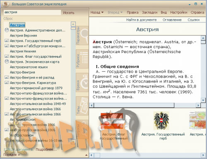Image resolution: width=207 pixels, height=159 pixels.
Task: Click the results list scrollbar thumb
Action: point(73,28)
